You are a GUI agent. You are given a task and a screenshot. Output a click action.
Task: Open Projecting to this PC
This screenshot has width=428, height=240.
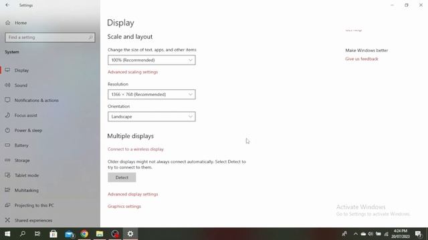[x=34, y=205]
